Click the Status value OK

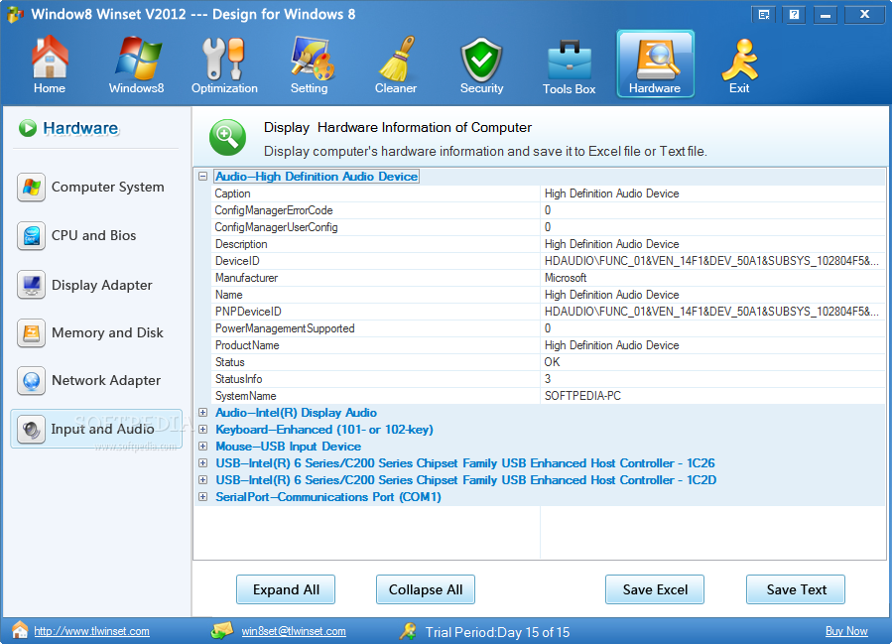(x=552, y=362)
